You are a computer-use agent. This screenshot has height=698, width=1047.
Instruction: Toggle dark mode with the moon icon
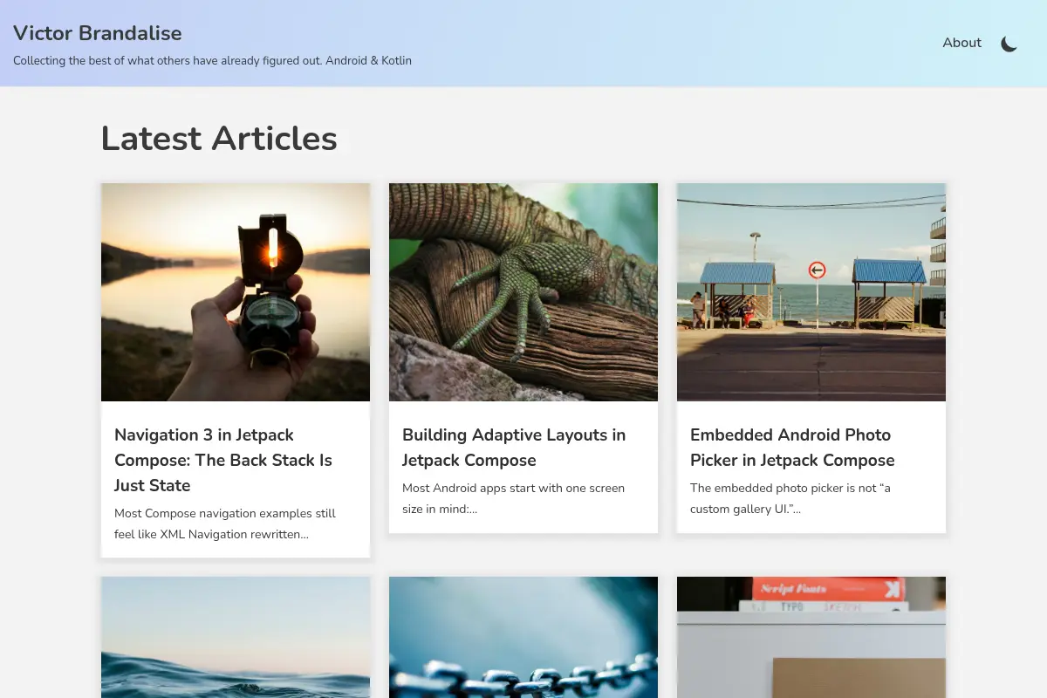[x=1009, y=44]
